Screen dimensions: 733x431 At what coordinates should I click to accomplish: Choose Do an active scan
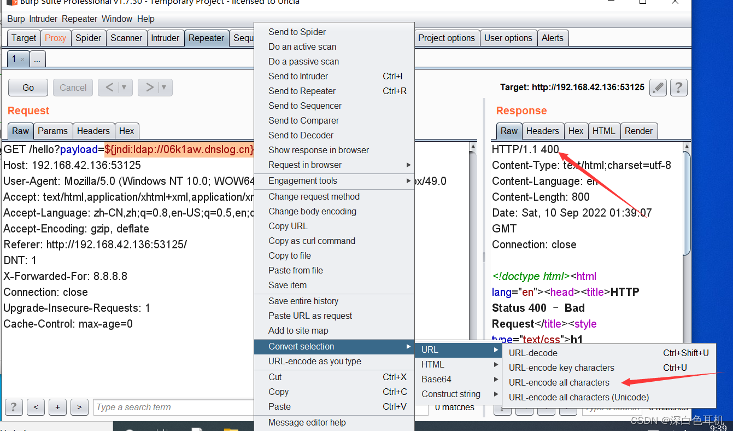click(x=335, y=46)
